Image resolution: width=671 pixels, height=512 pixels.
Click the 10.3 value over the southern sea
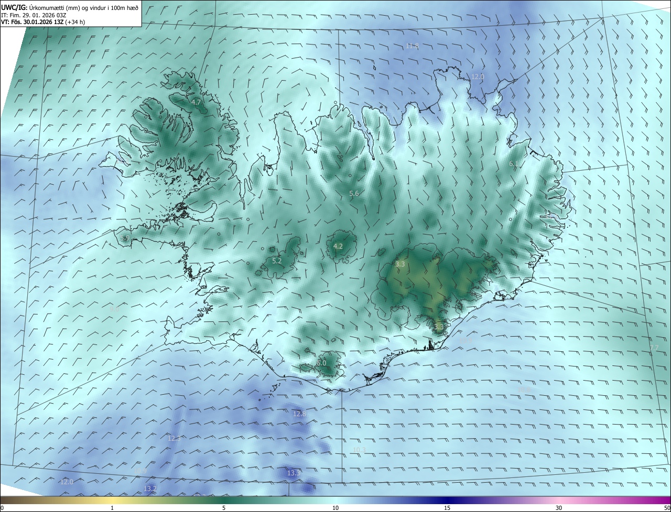click(359, 450)
